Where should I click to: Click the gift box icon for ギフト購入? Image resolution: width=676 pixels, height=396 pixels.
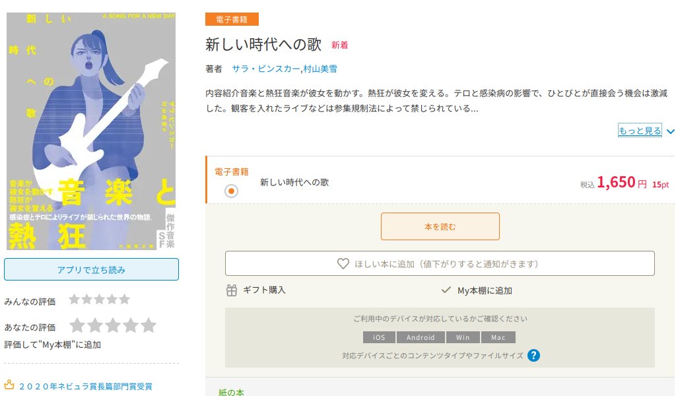pos(232,290)
